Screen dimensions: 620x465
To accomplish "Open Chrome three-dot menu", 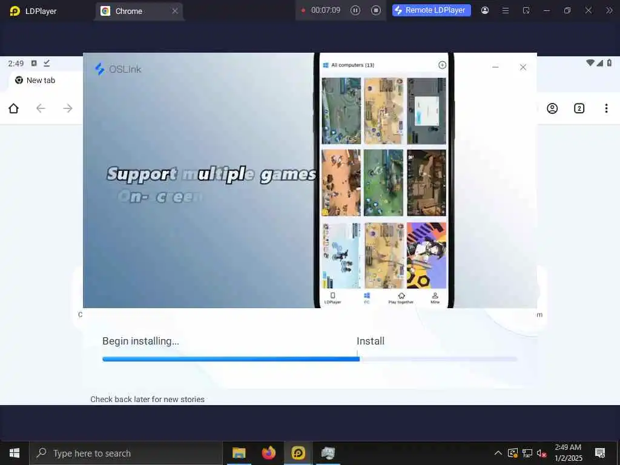I will click(606, 108).
